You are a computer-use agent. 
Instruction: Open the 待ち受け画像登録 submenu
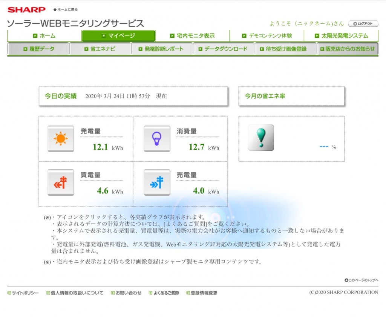286,49
